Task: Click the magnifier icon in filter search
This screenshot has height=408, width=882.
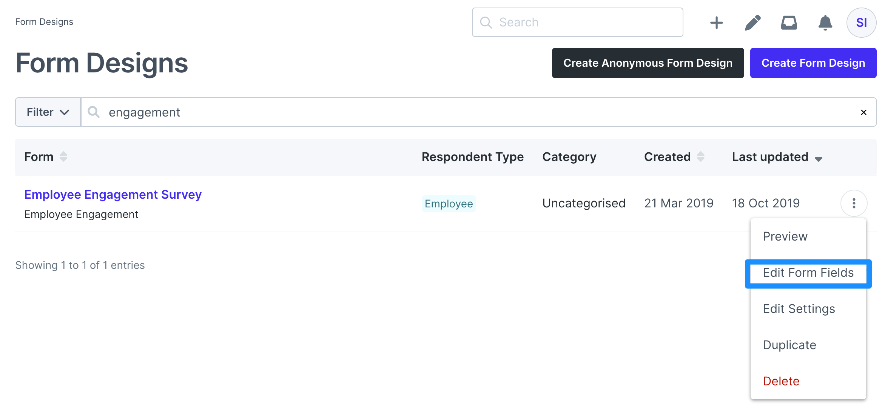Action: [93, 112]
